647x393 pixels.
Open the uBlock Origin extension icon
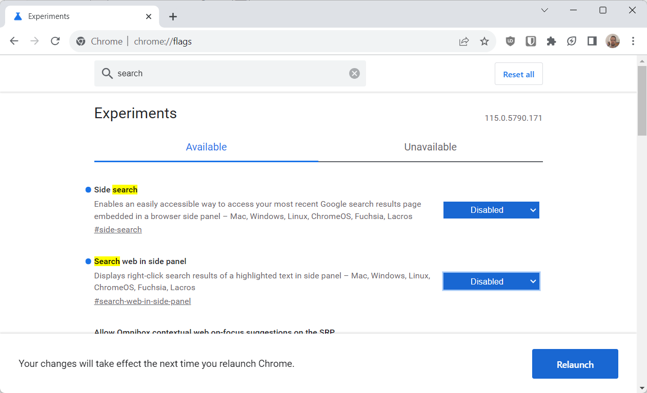pos(510,41)
